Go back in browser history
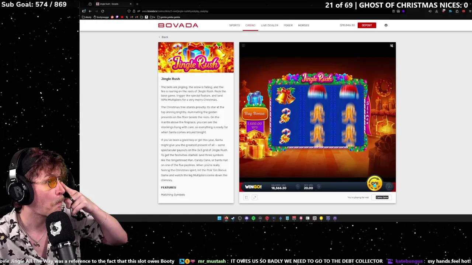The height and width of the screenshot is (265, 472). pyautogui.click(x=90, y=11)
